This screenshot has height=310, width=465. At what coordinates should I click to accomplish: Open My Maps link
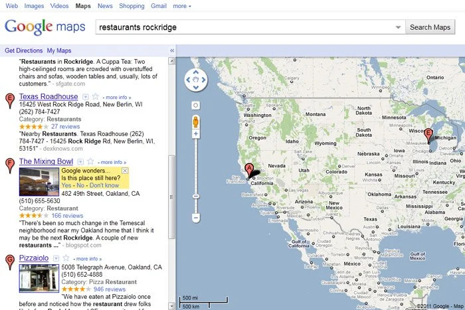(59, 50)
